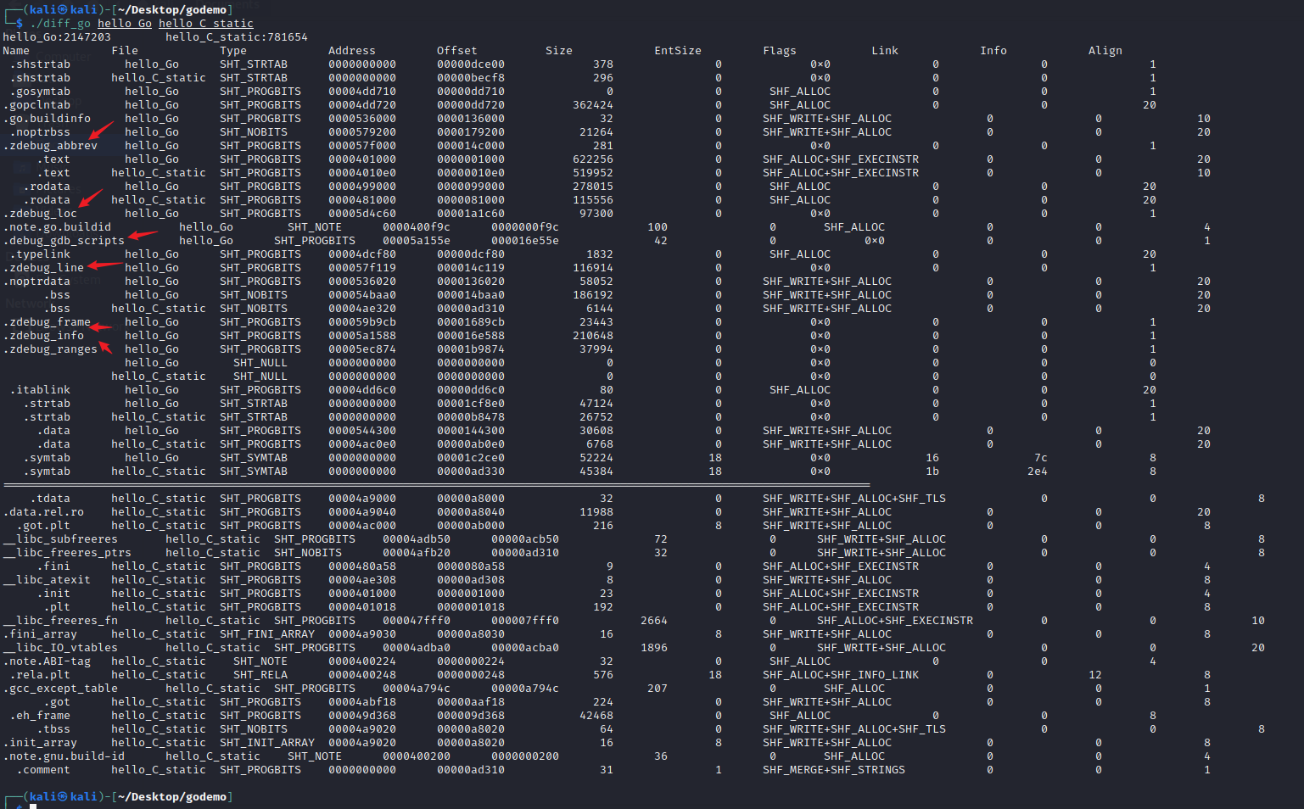This screenshot has width=1304, height=809.
Task: Click the terminal cursor at bottom prompt
Action: (x=33, y=806)
